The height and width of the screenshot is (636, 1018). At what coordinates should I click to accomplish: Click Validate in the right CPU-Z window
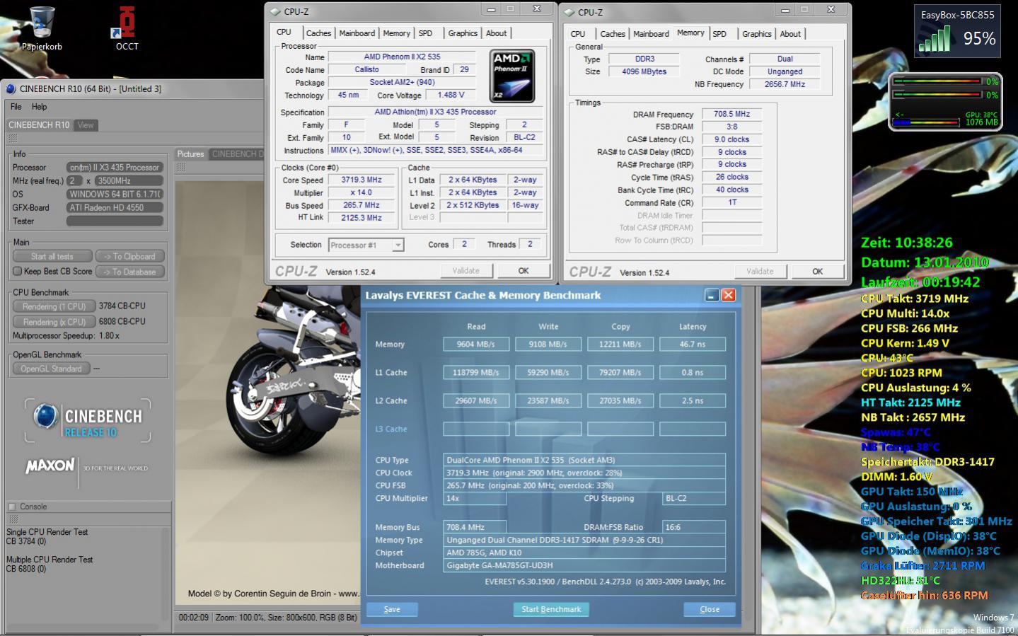pyautogui.click(x=760, y=271)
